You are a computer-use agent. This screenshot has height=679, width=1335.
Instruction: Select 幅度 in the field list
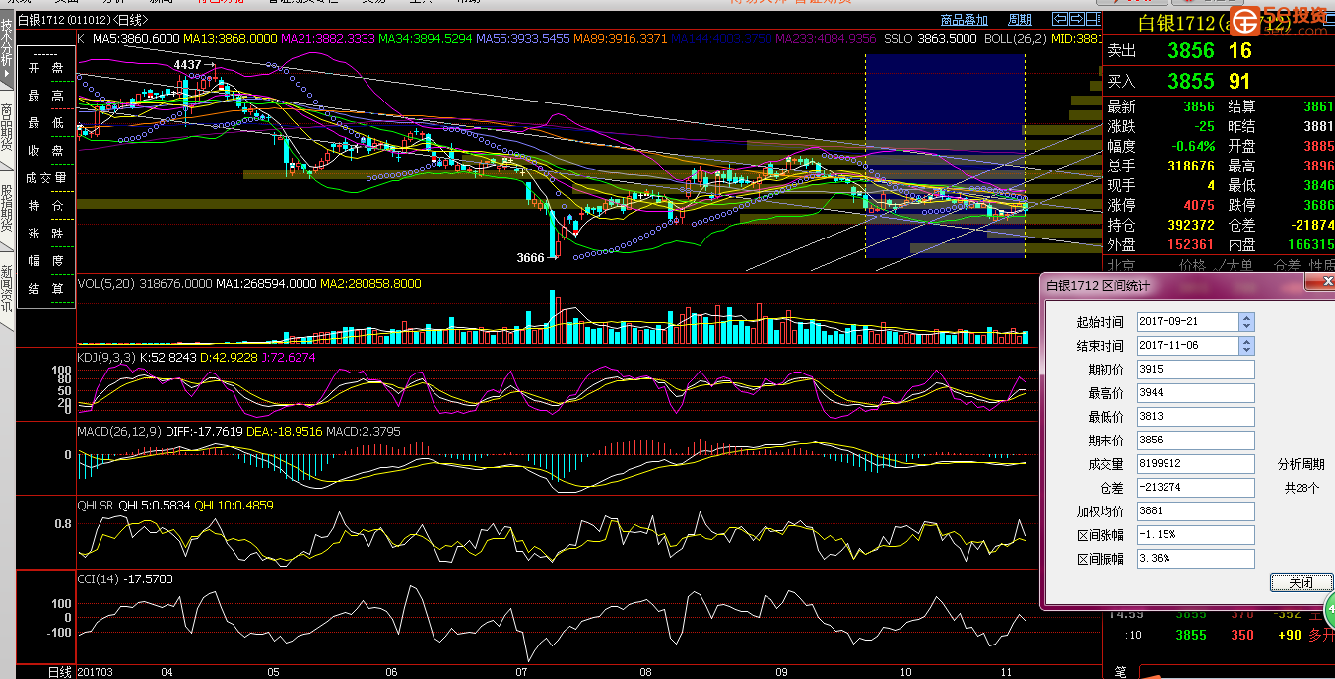point(46,261)
